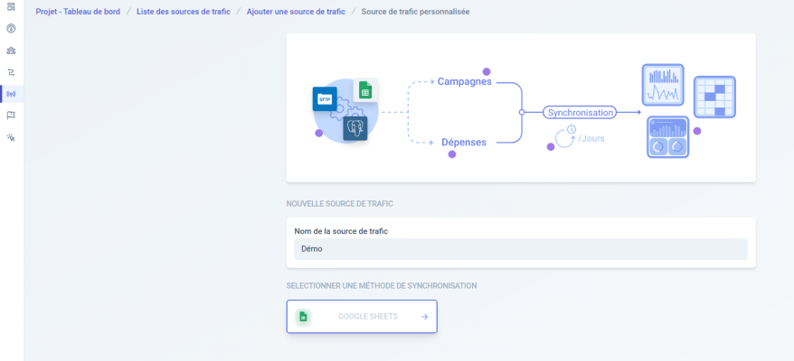Choose the Google Sheets synchronisation method

[362, 317]
